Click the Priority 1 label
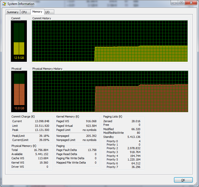 (112, 145)
